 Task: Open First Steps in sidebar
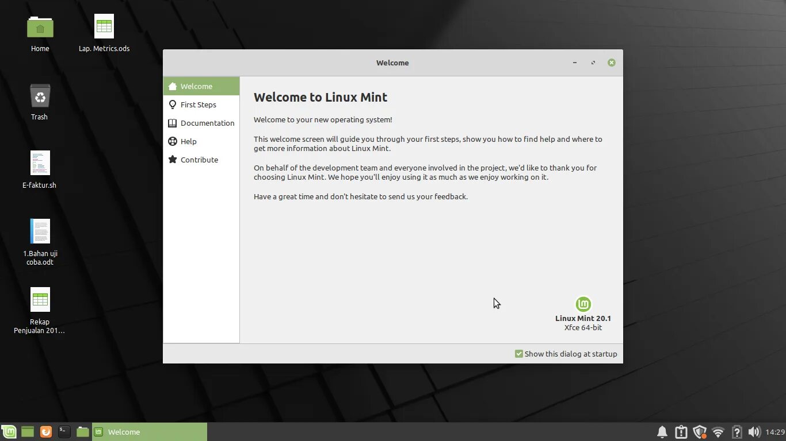[201, 105]
